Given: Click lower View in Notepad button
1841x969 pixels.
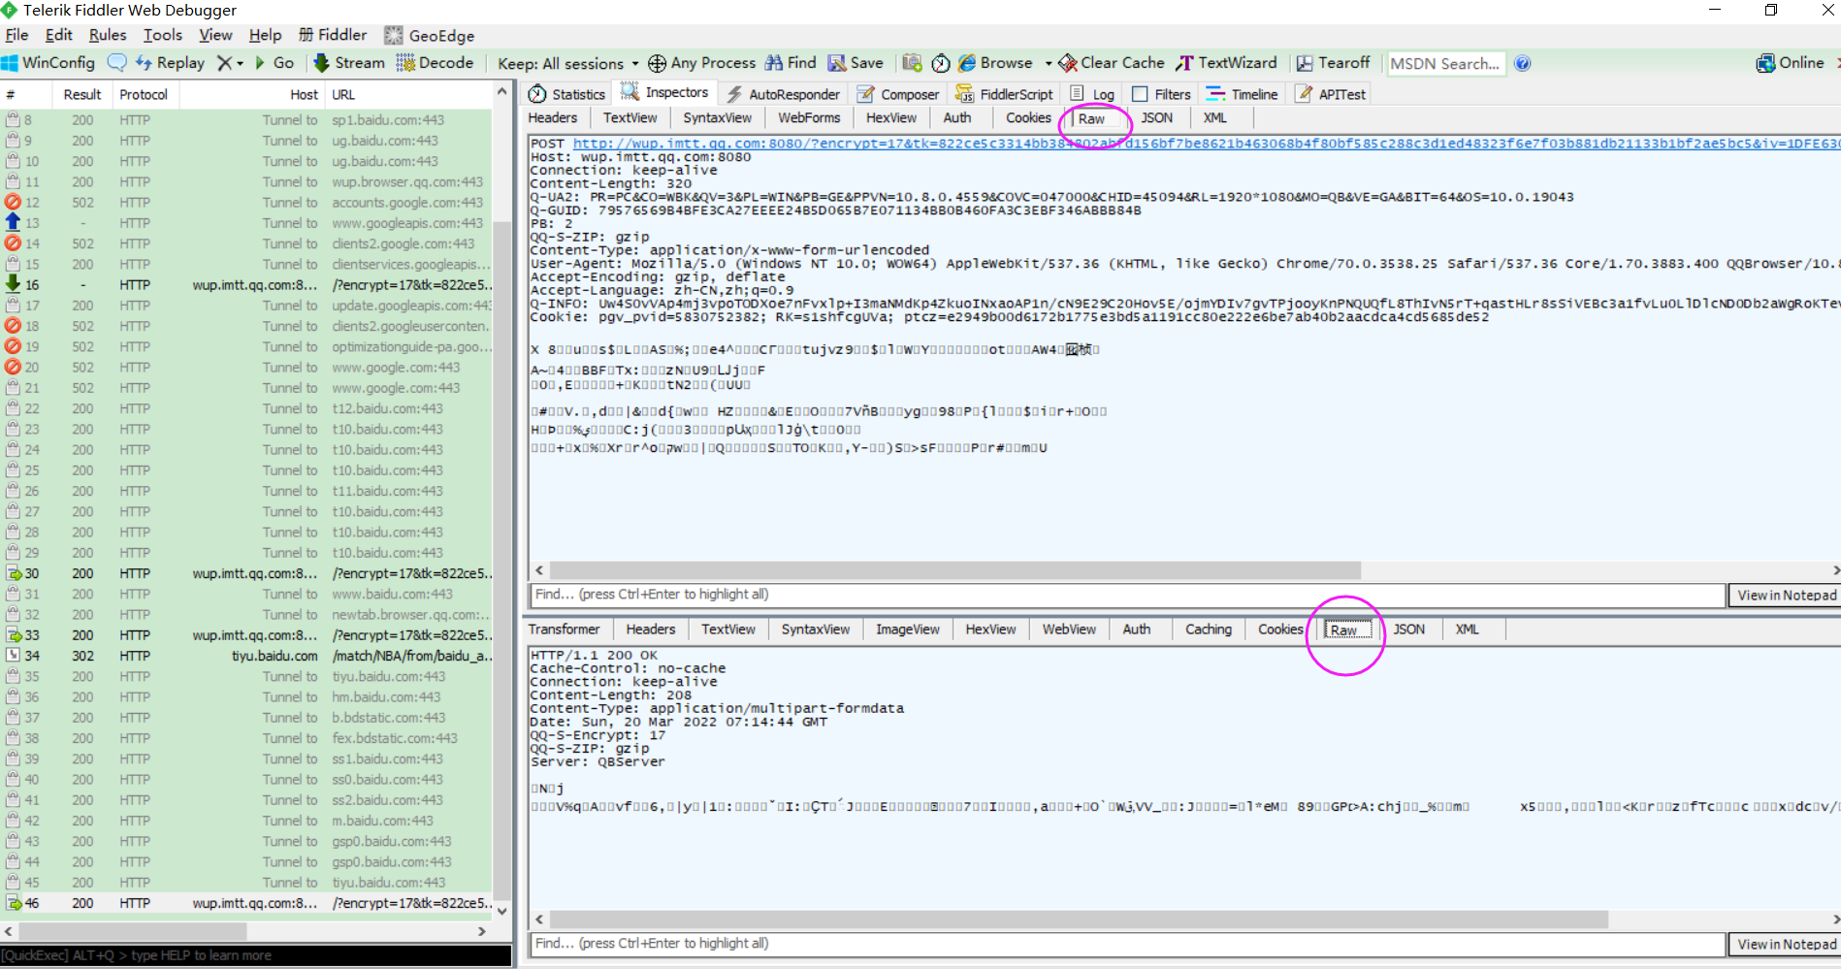Looking at the screenshot, I should (1786, 944).
